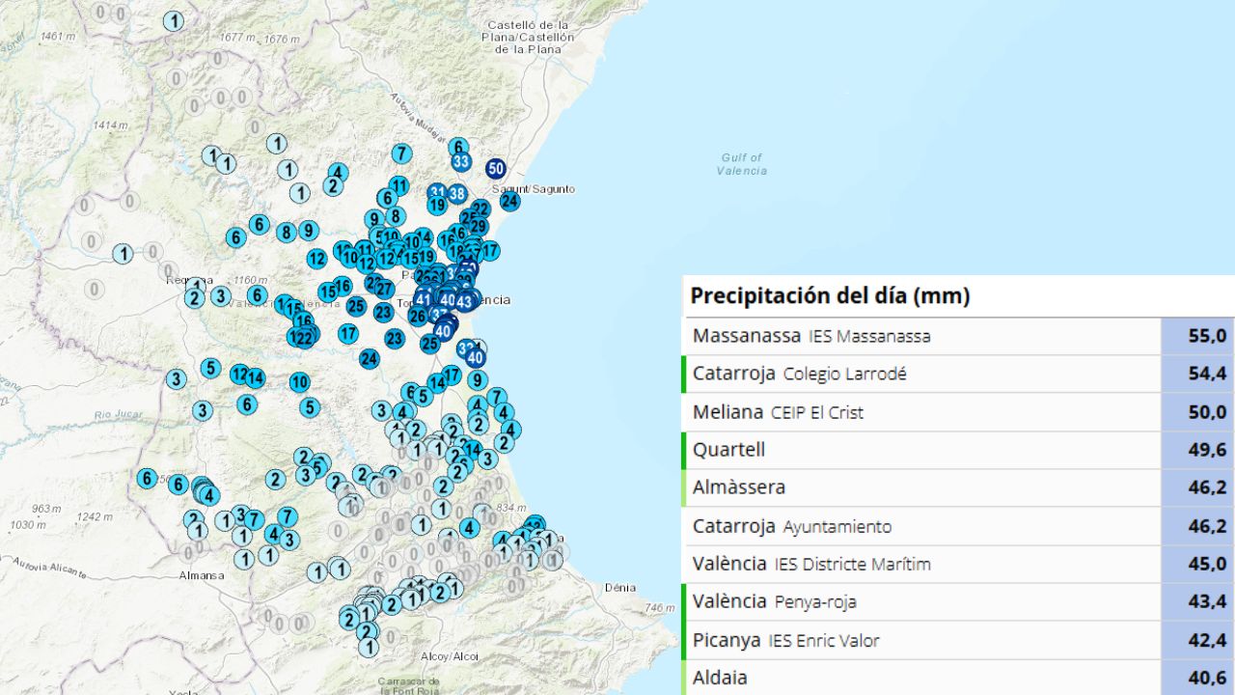Select the 40,6 value for Aldaia

pos(1197,678)
